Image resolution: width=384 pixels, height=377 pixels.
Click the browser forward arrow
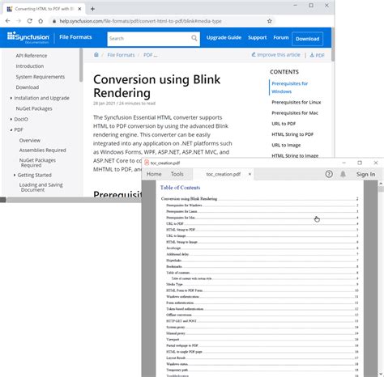coord(19,21)
